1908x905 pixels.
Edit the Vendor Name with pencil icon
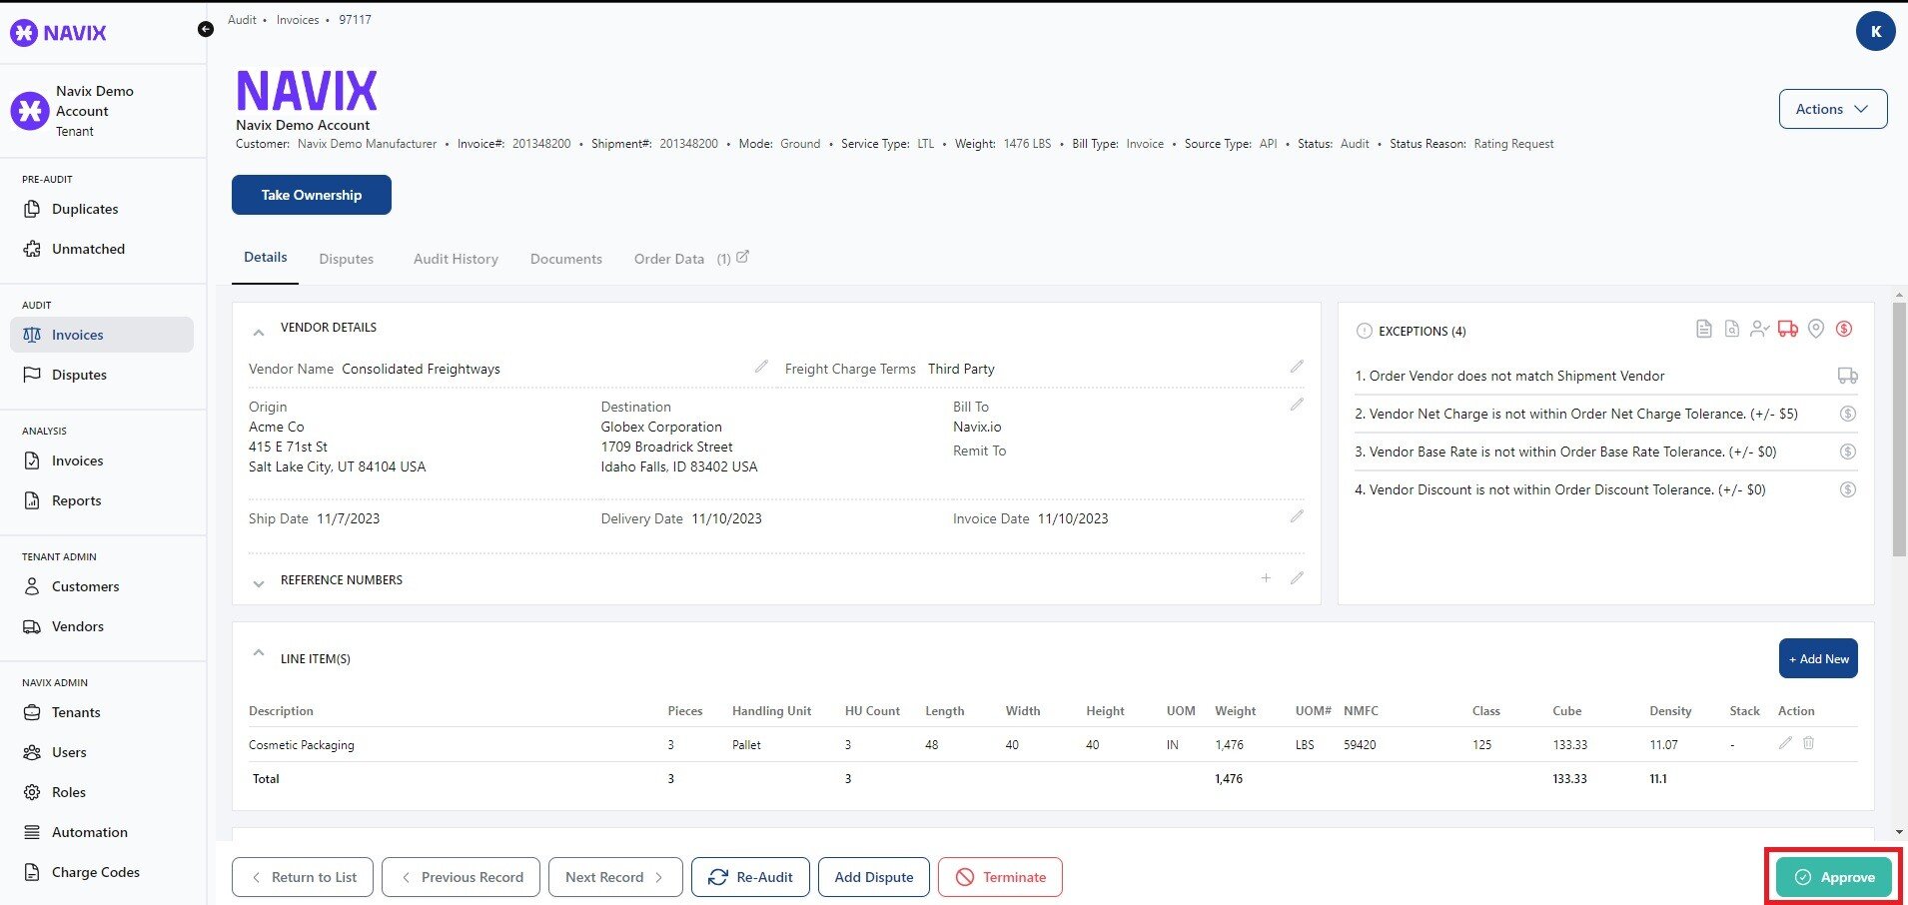[761, 368]
